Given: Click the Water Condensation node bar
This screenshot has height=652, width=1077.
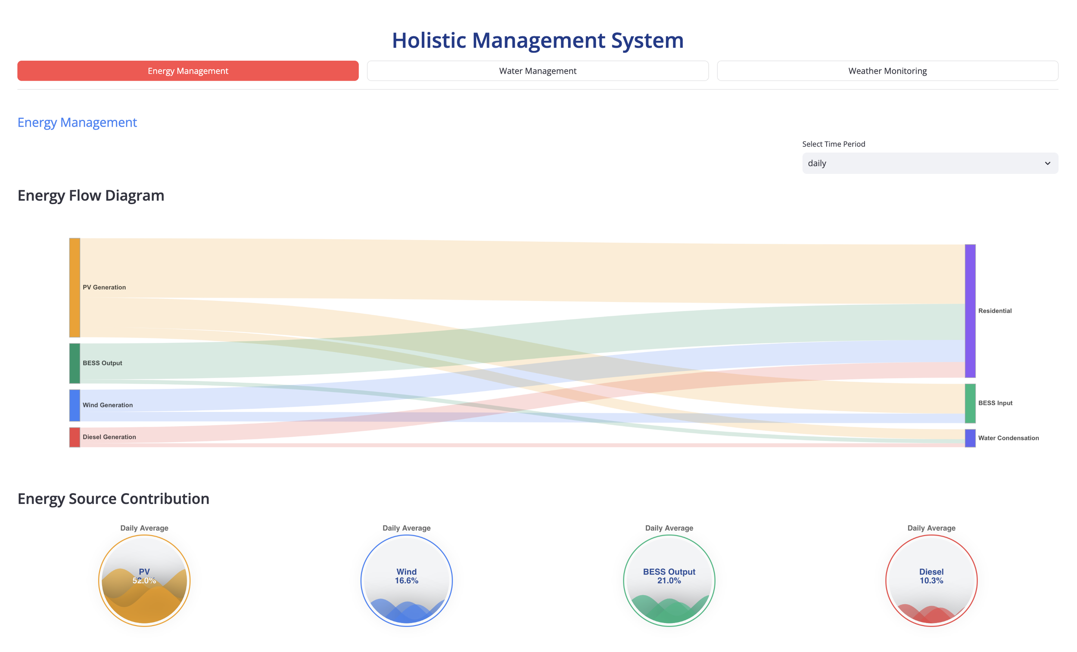Looking at the screenshot, I should [970, 438].
